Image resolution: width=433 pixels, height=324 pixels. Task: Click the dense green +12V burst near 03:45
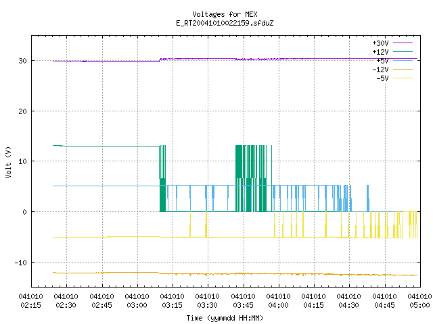(251, 178)
